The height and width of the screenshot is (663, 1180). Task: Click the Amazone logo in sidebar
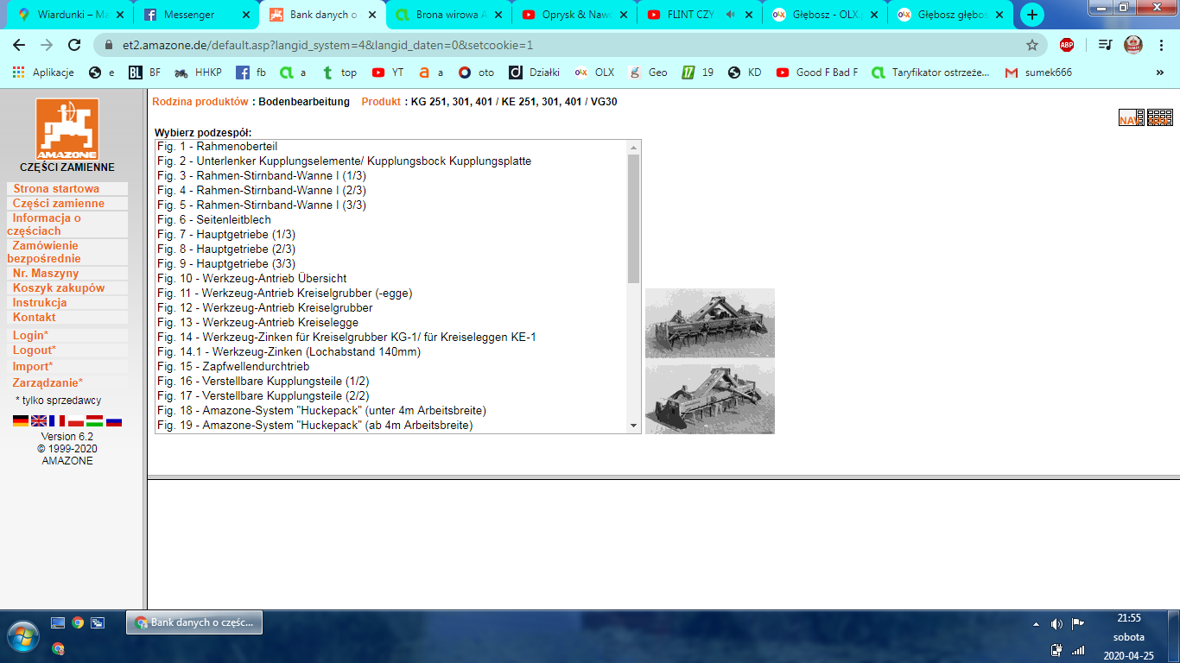[x=67, y=129]
